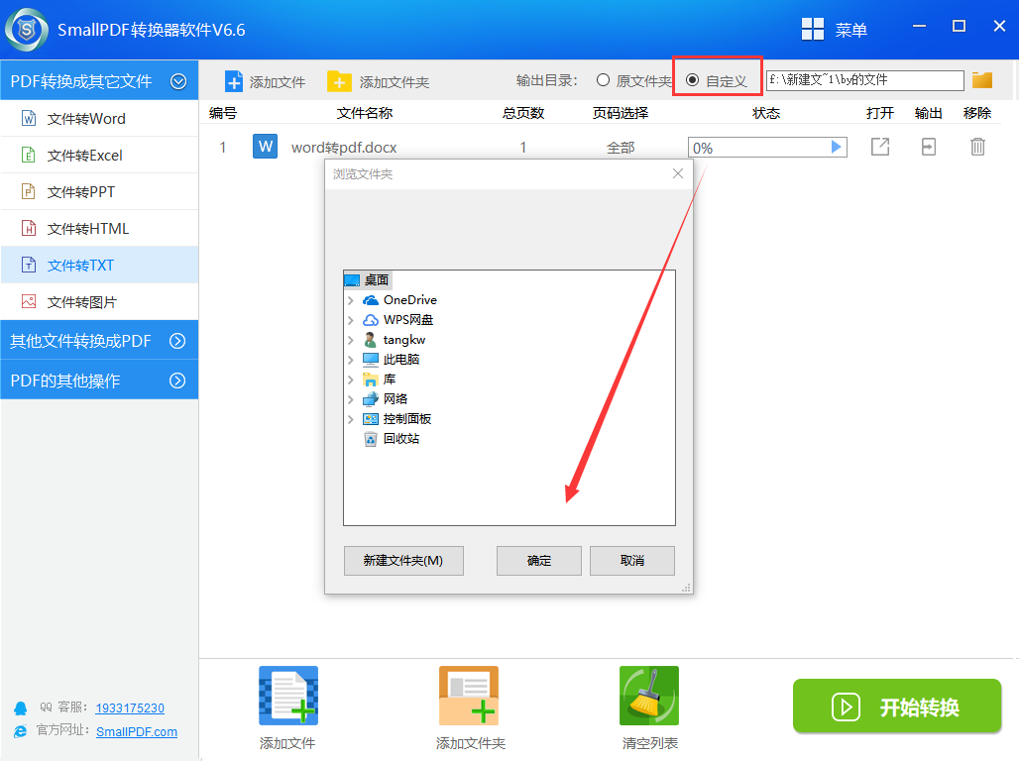The height and width of the screenshot is (761, 1019).
Task: Select 文件转PPT in the sidebar
Action: (x=99, y=191)
